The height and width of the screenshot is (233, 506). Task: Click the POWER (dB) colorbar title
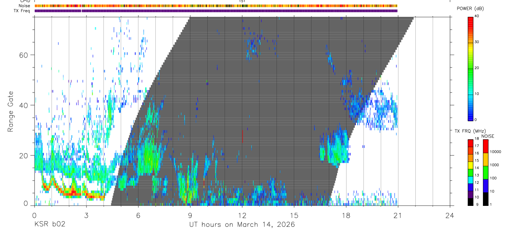(x=470, y=9)
